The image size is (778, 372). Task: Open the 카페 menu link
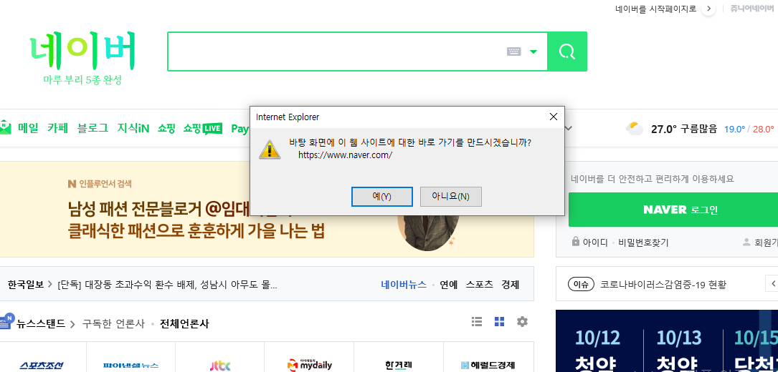57,128
